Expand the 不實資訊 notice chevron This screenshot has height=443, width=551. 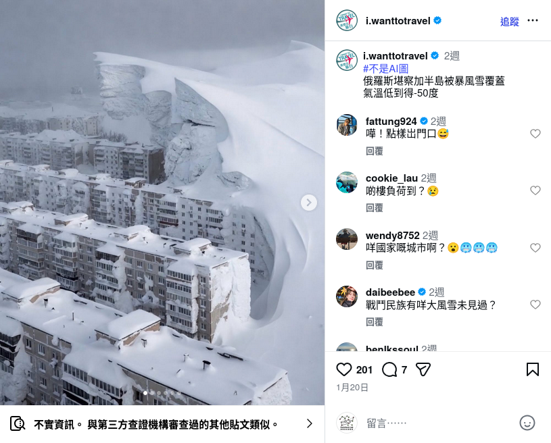click(309, 423)
